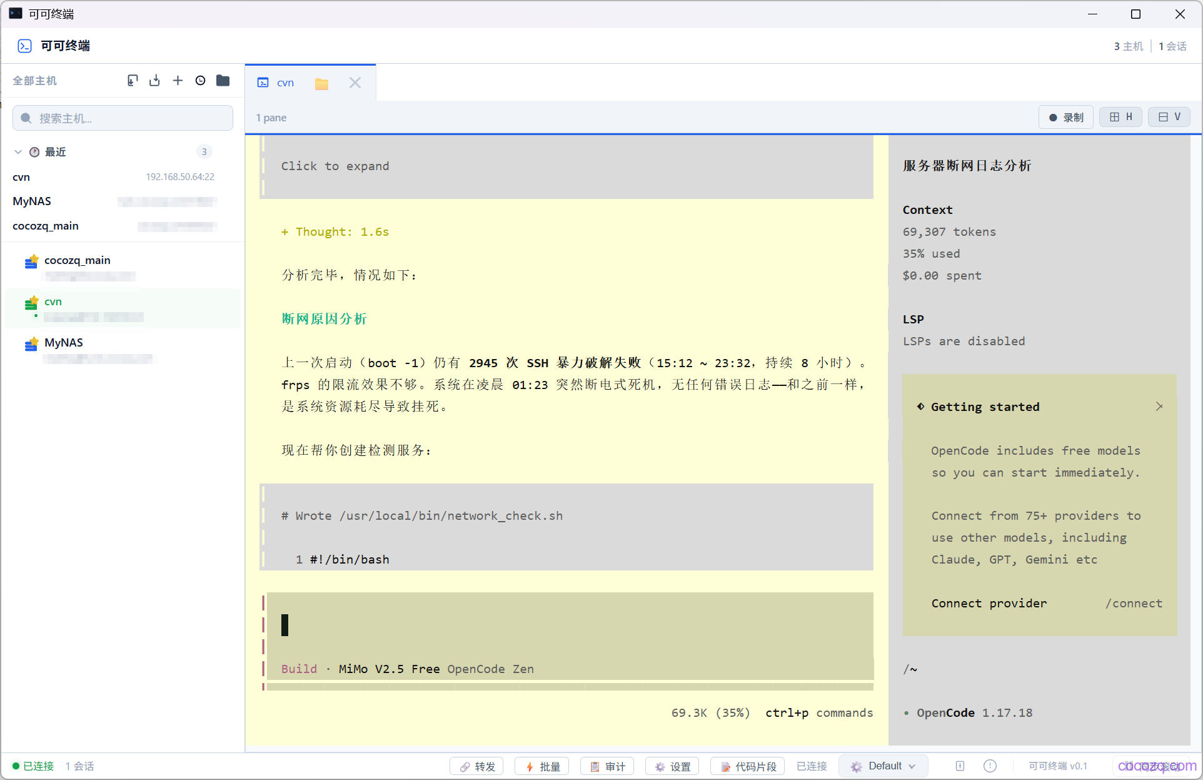Start recording with the 录制 button
The image size is (1203, 780).
point(1066,118)
